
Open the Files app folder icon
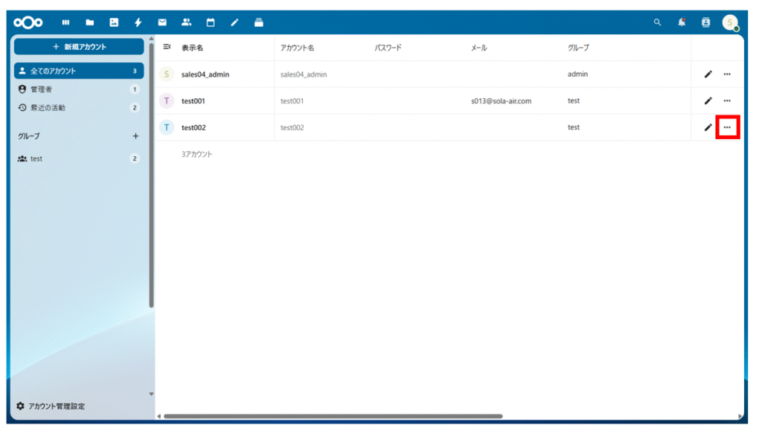pos(89,22)
